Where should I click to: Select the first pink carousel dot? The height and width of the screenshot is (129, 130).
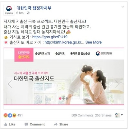point(60,98)
